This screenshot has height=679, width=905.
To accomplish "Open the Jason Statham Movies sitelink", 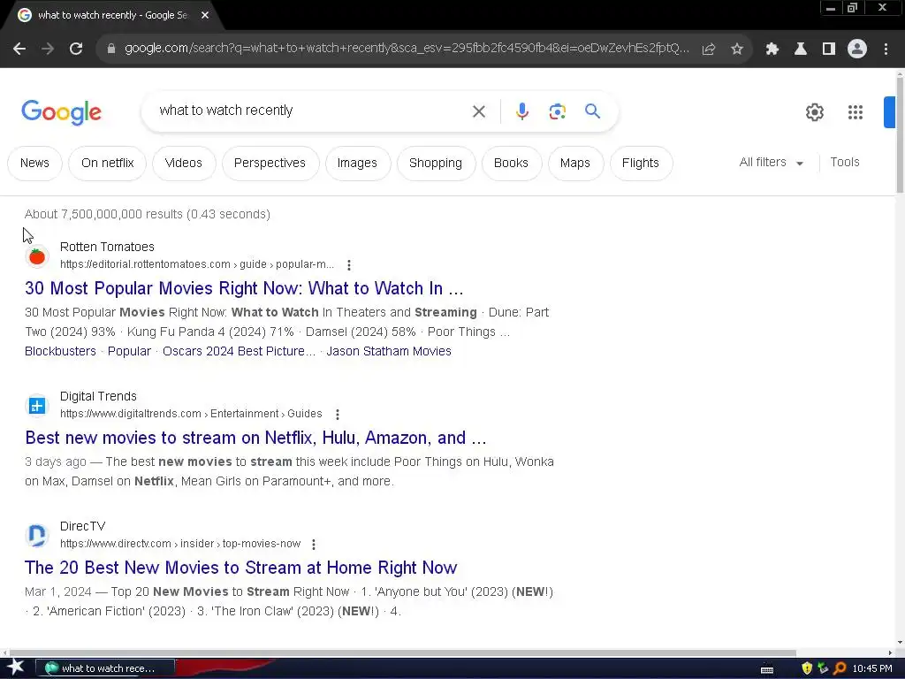I will click(x=389, y=351).
